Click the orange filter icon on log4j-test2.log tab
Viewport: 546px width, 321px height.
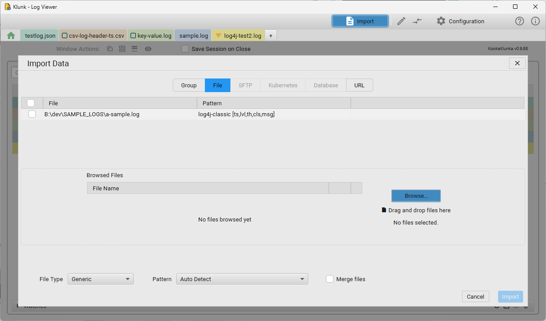pyautogui.click(x=218, y=36)
